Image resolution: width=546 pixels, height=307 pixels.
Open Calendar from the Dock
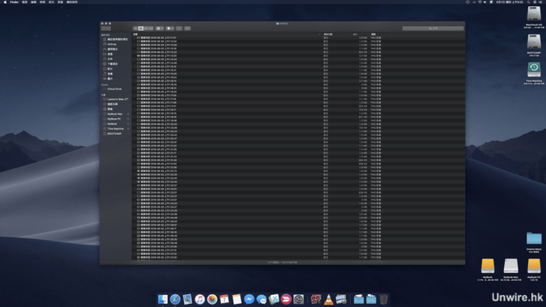[225, 299]
